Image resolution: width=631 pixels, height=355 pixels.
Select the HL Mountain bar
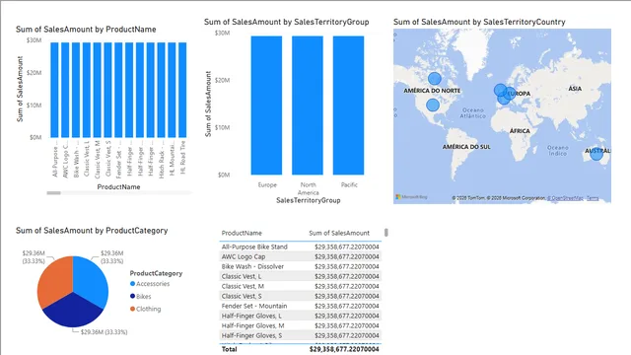click(x=172, y=90)
